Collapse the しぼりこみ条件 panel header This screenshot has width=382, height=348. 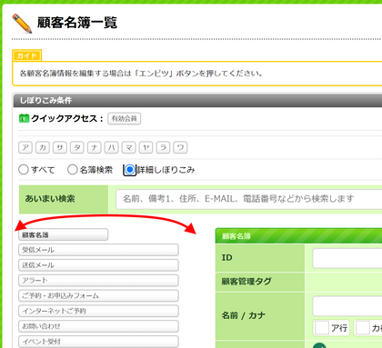tap(197, 100)
